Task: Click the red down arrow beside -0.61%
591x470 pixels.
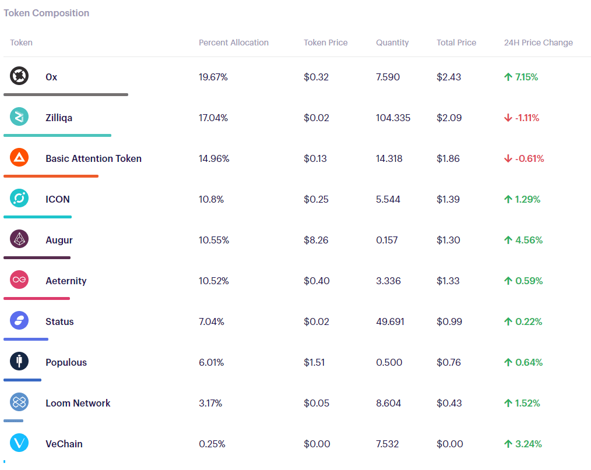Action: point(508,158)
